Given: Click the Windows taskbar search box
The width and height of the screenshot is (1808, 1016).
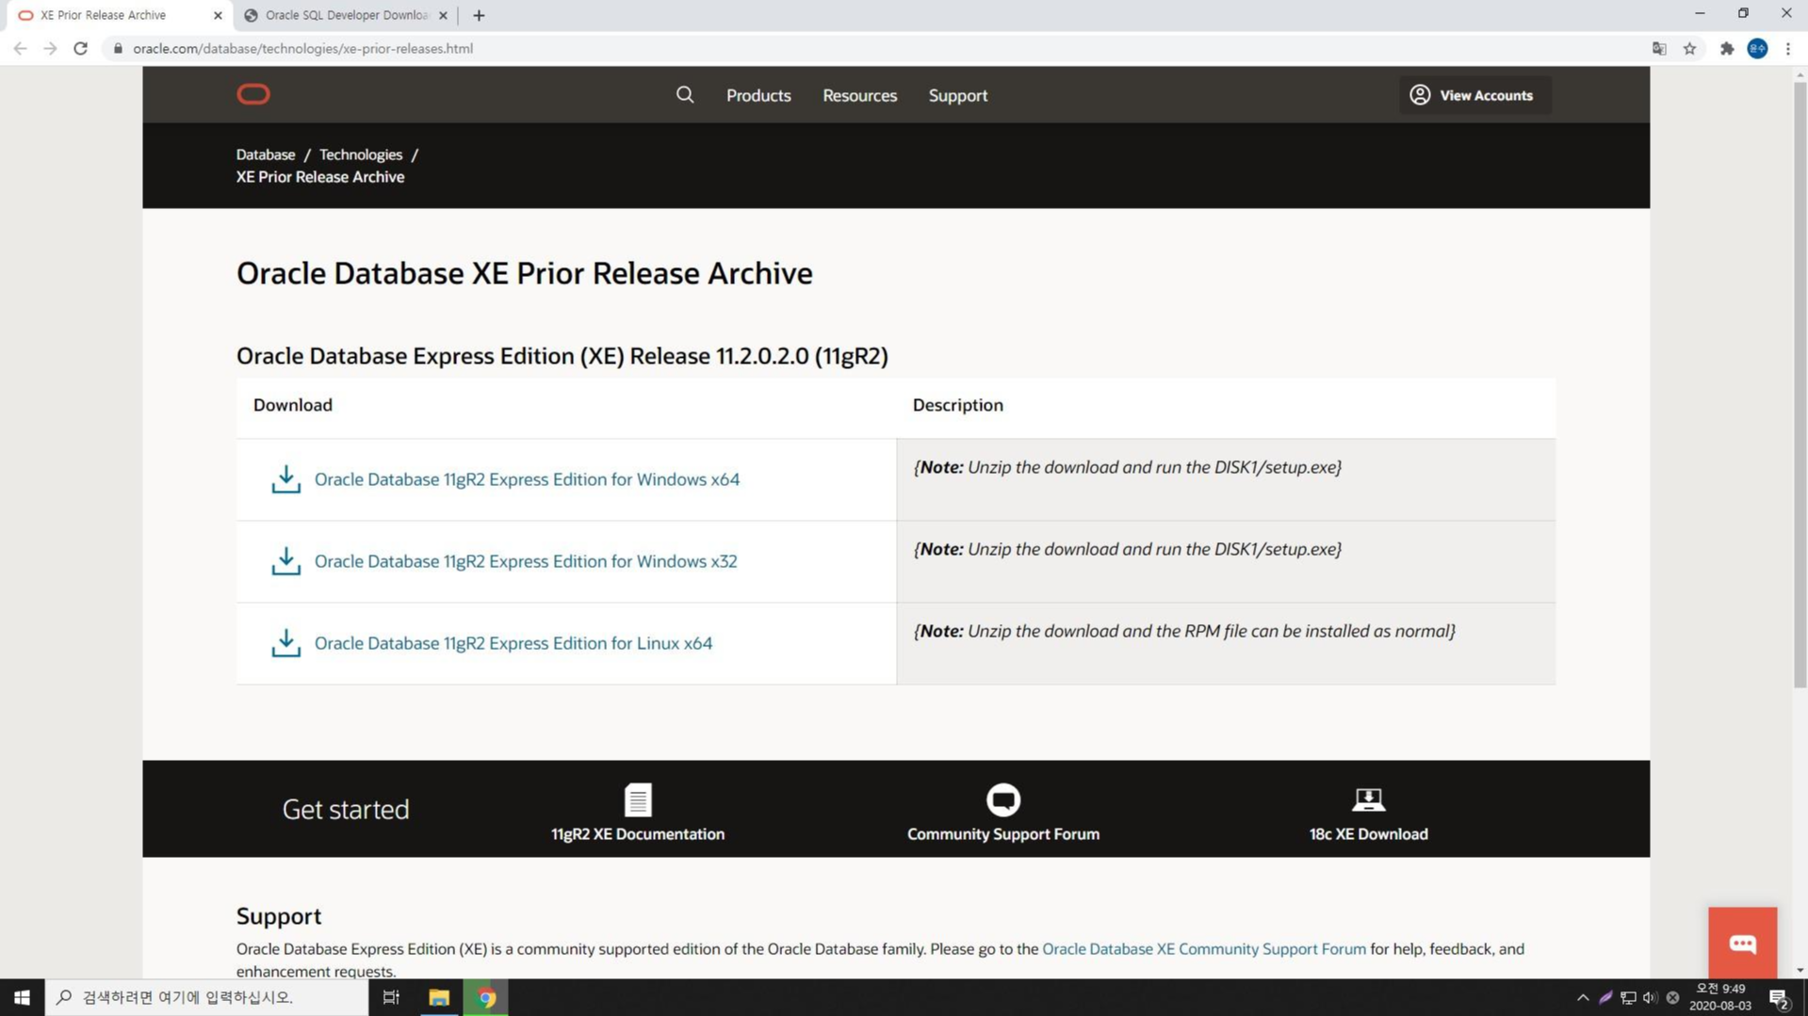Looking at the screenshot, I should coord(207,997).
